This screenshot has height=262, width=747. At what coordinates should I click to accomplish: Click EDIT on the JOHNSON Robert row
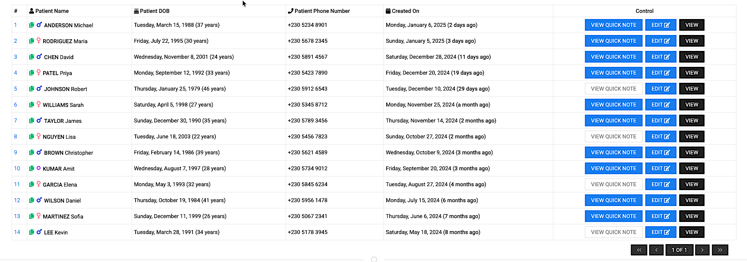click(x=660, y=89)
